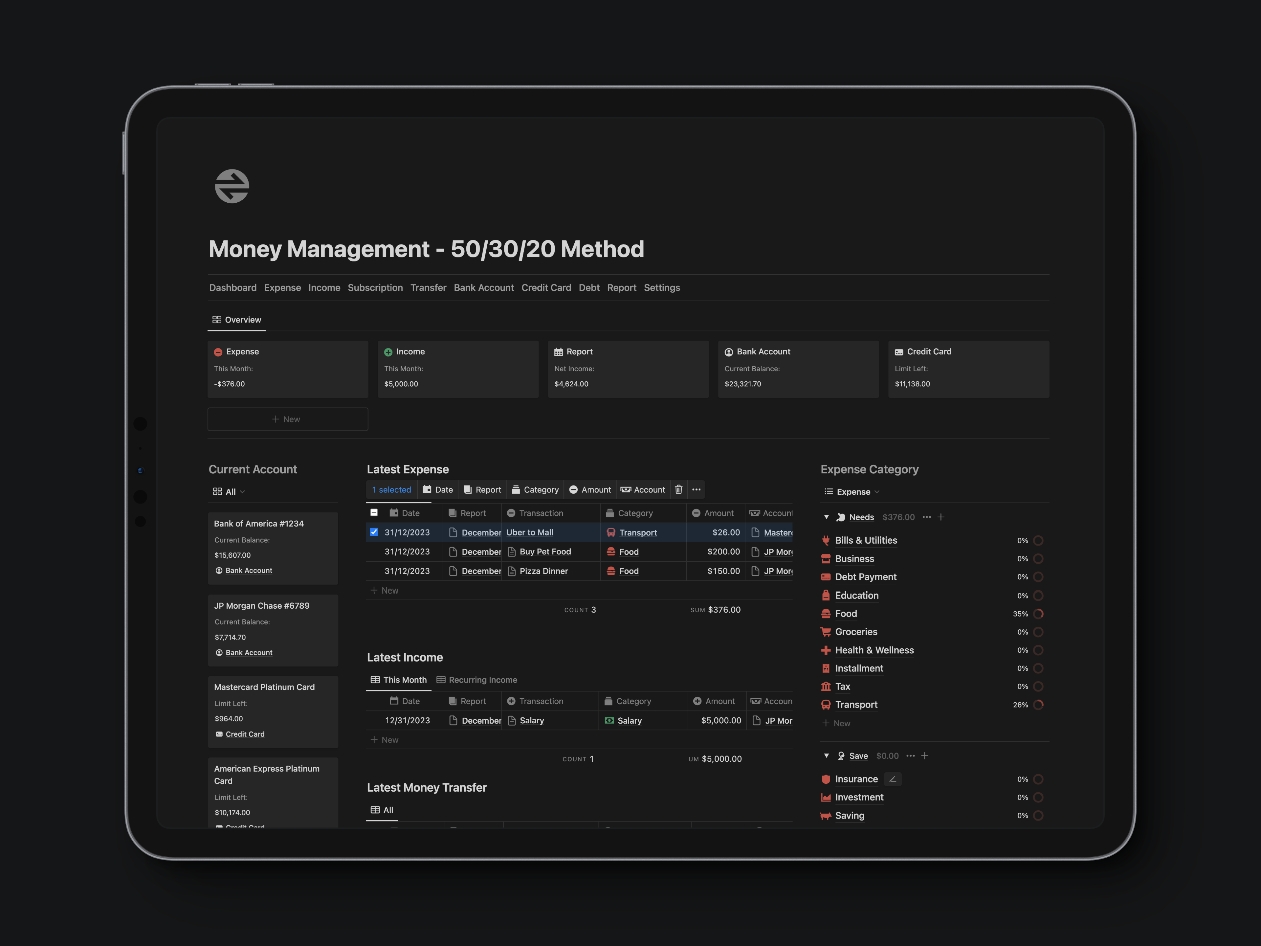The image size is (1261, 946).
Task: Click the edit pencil icon next to Insurance
Action: pyautogui.click(x=893, y=779)
